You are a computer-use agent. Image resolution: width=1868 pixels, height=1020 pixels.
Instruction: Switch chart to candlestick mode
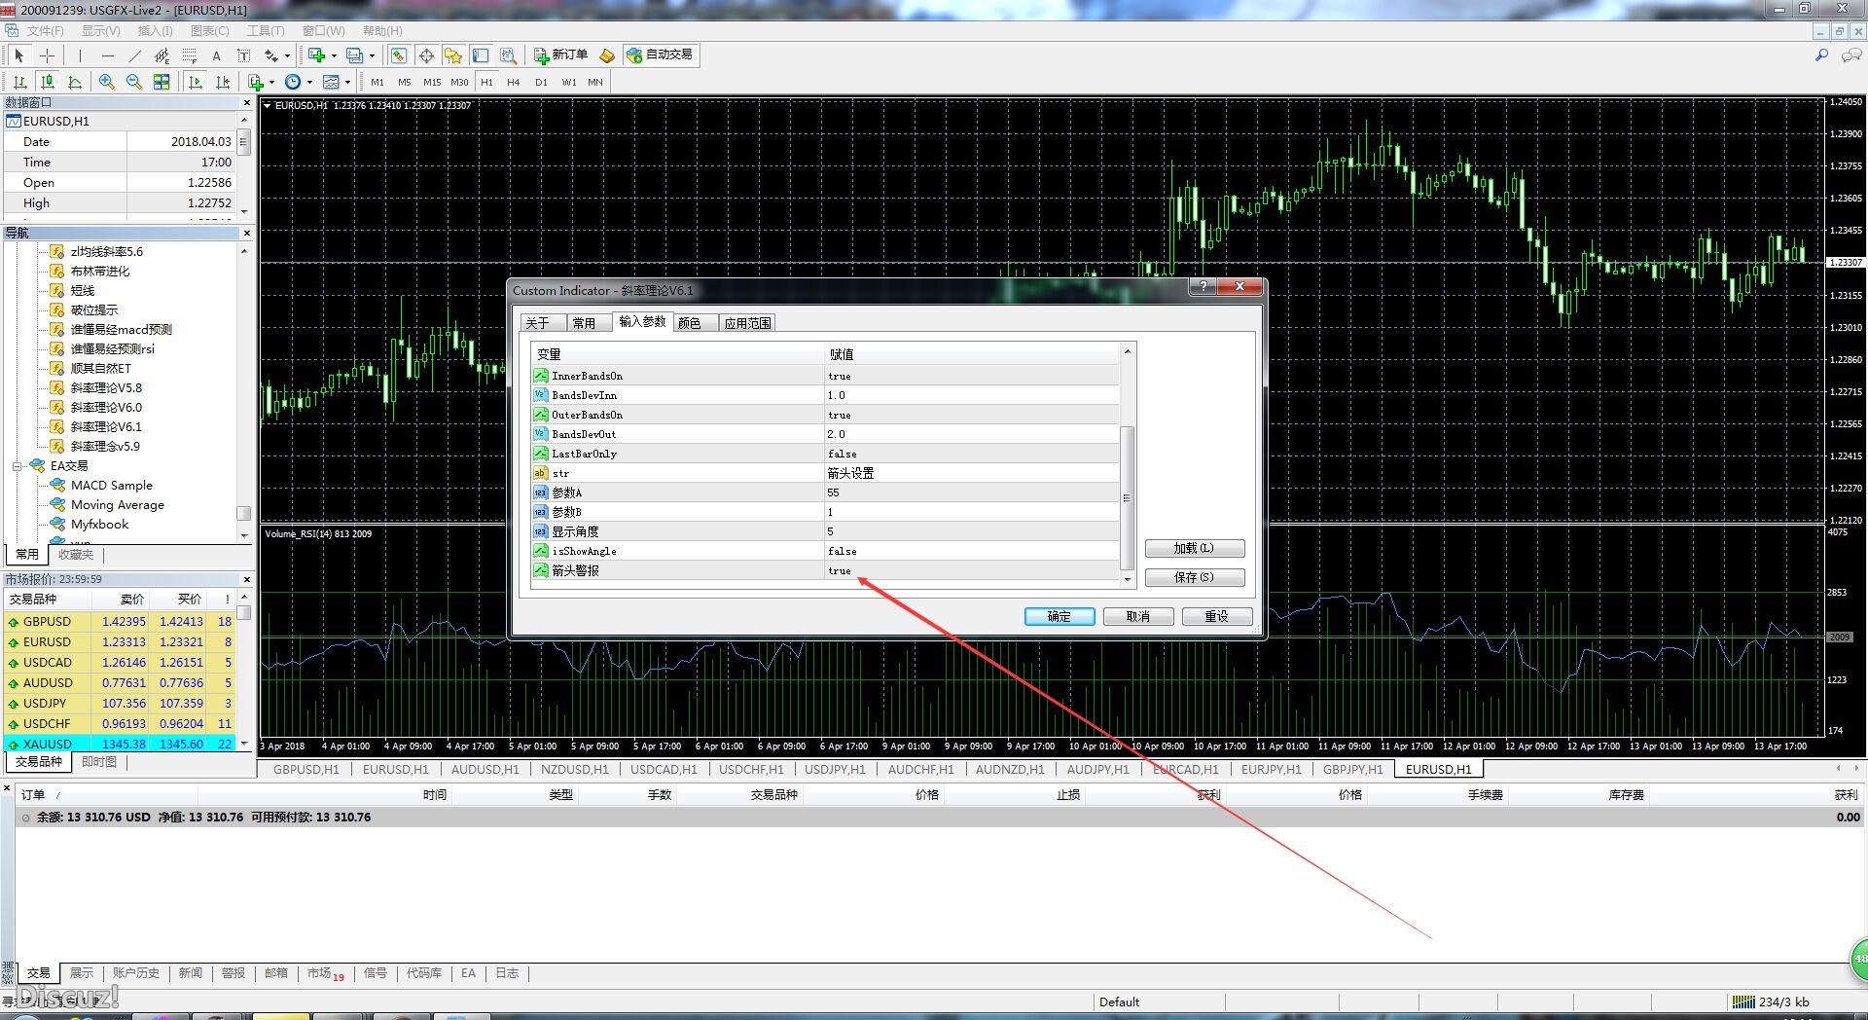tap(47, 82)
